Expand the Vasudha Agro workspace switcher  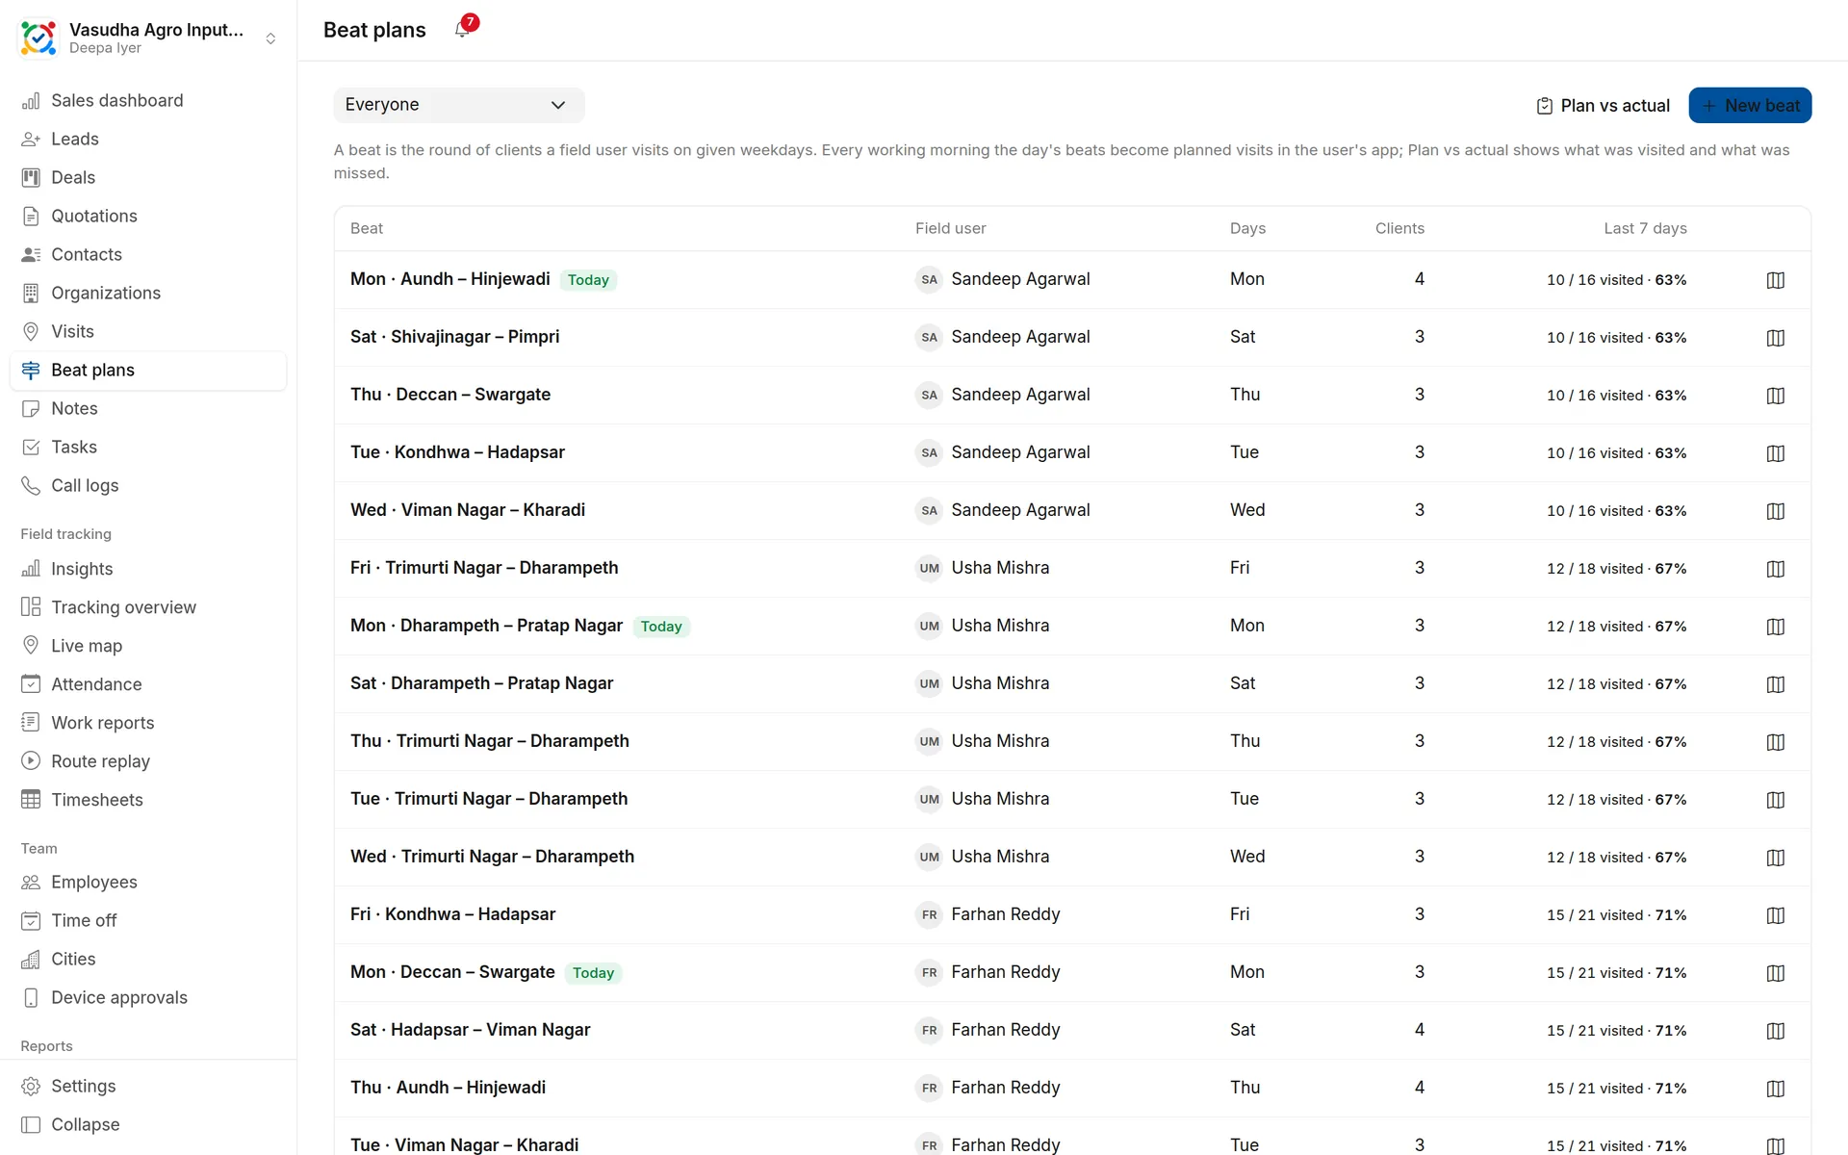click(x=270, y=38)
